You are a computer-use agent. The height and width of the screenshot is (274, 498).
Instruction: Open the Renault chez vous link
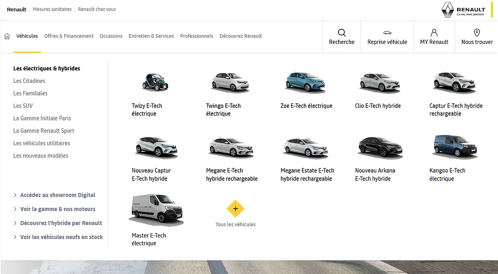97,9
